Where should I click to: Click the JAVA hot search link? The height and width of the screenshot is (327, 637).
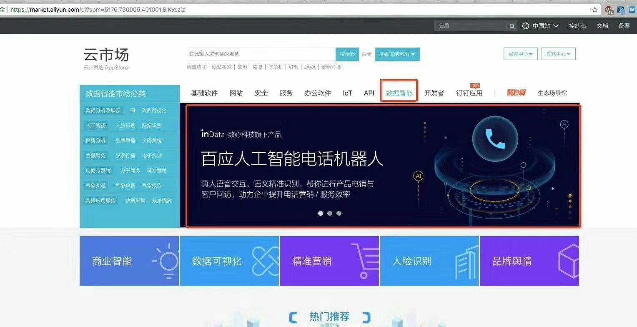coord(310,67)
